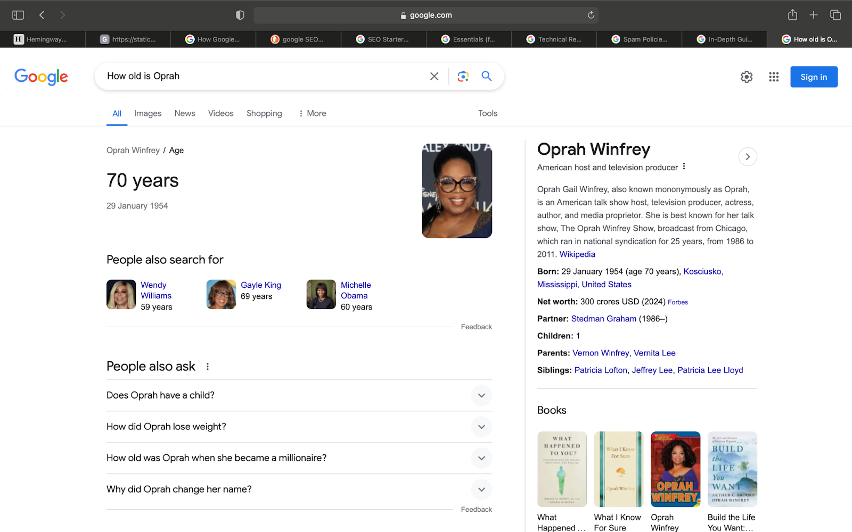
Task: Open Build the Life You Want cover
Action: [732, 469]
